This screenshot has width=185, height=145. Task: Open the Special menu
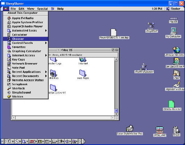(x=42, y=9)
